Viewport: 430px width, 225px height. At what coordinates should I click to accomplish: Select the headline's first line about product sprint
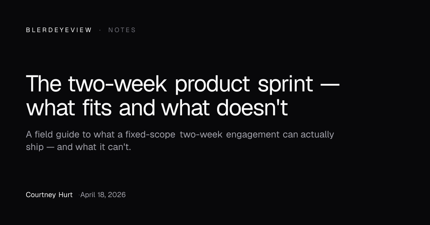coord(183,85)
